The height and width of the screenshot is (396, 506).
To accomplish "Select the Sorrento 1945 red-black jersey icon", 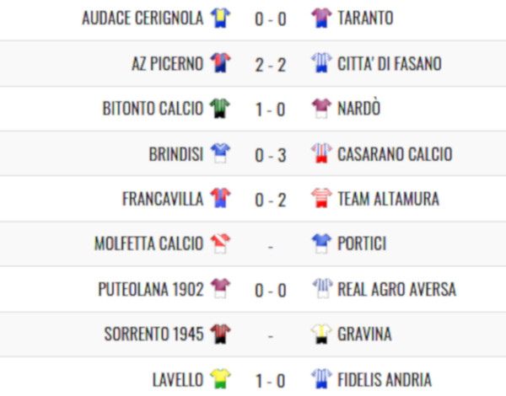I will click(x=220, y=334).
